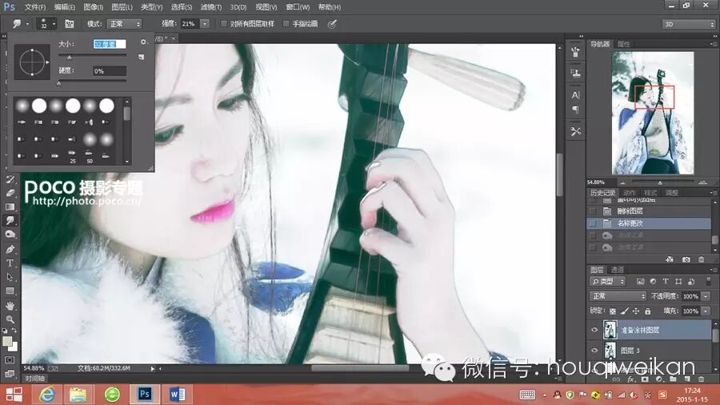The width and height of the screenshot is (720, 405).
Task: Select the Pen tool in the toolbox
Action: pos(10,250)
